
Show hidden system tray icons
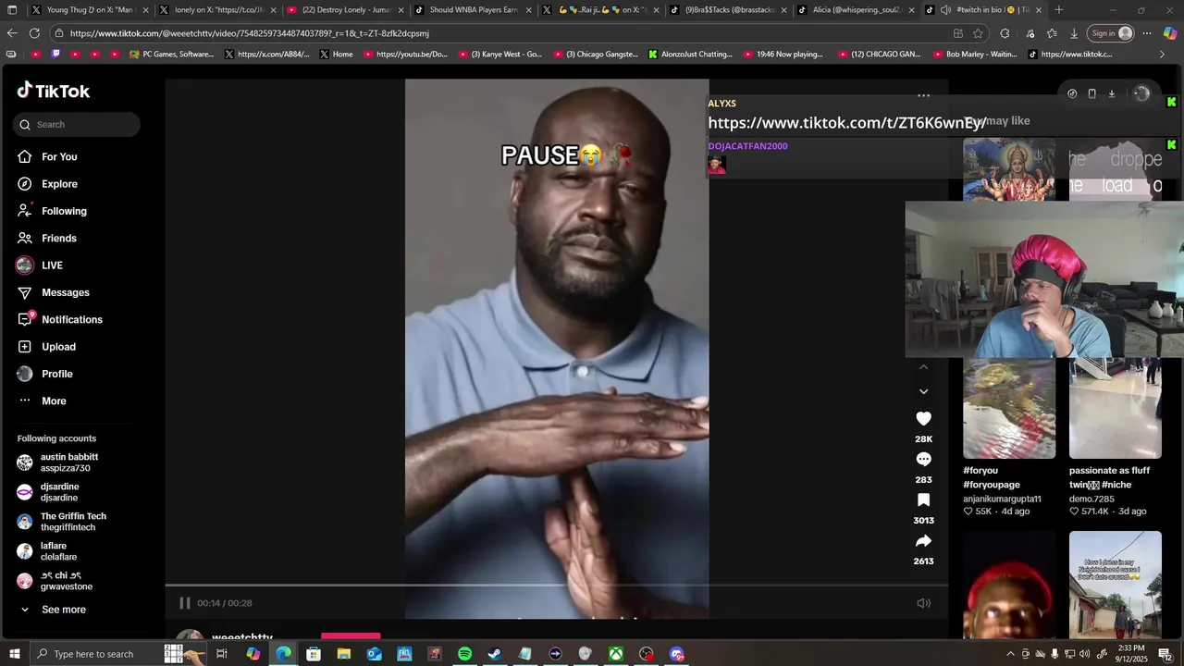click(1010, 654)
